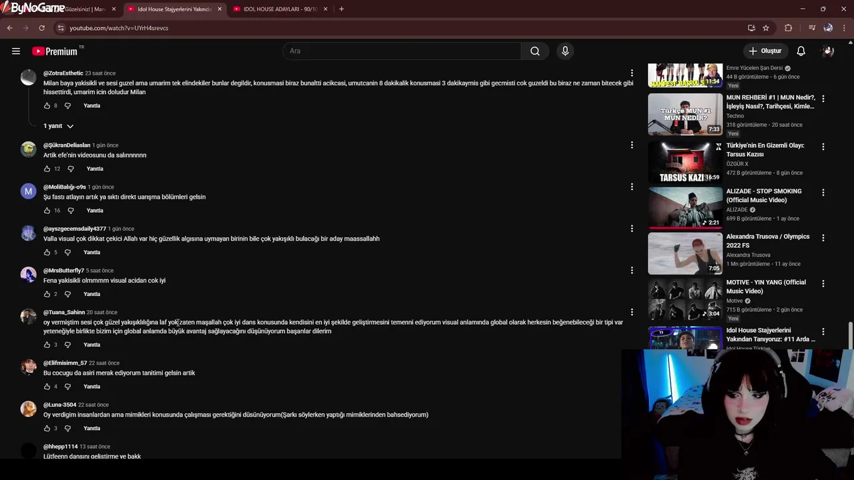Open the YouTube hamburger guide menu

pos(16,51)
